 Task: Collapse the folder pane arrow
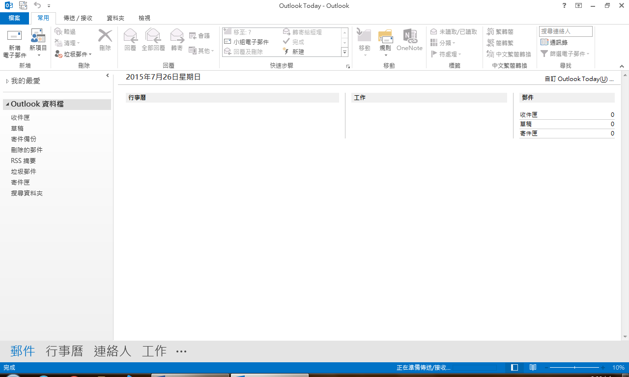(108, 76)
